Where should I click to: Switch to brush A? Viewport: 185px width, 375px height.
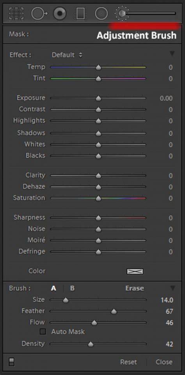[x=53, y=288]
